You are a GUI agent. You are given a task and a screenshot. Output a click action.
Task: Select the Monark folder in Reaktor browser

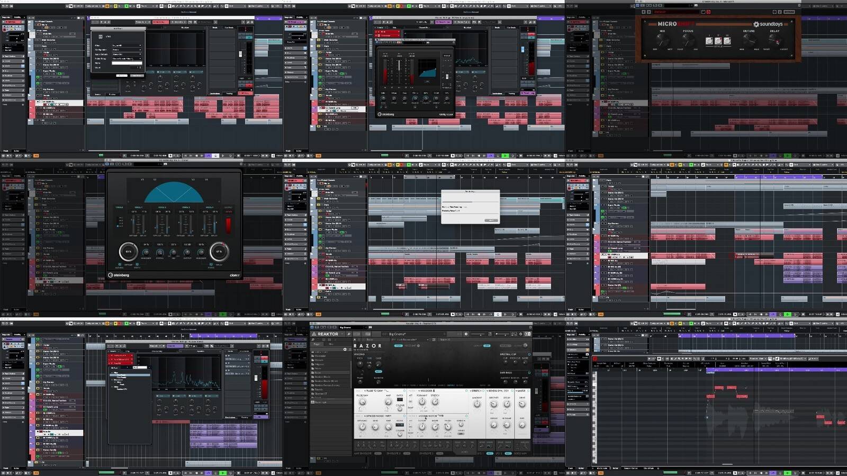tap(330, 360)
